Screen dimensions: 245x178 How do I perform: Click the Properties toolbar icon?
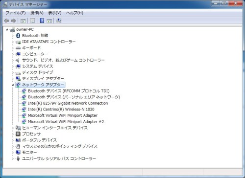pyautogui.click(x=32, y=21)
